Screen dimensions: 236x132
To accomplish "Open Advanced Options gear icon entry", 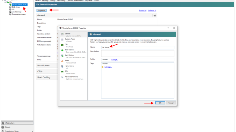I will pyautogui.click(x=62, y=77).
